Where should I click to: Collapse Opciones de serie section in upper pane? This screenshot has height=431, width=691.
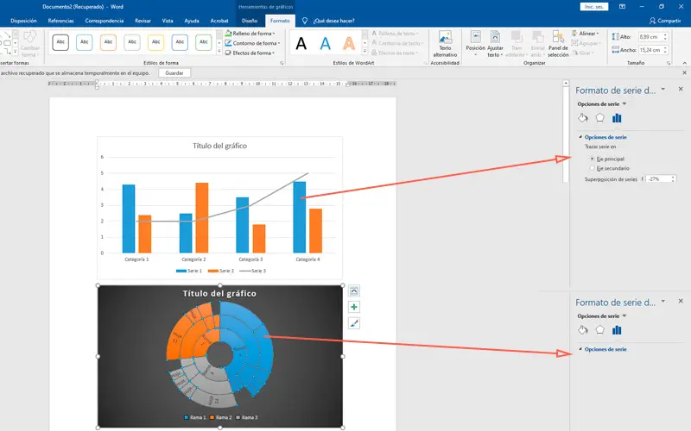click(x=580, y=137)
